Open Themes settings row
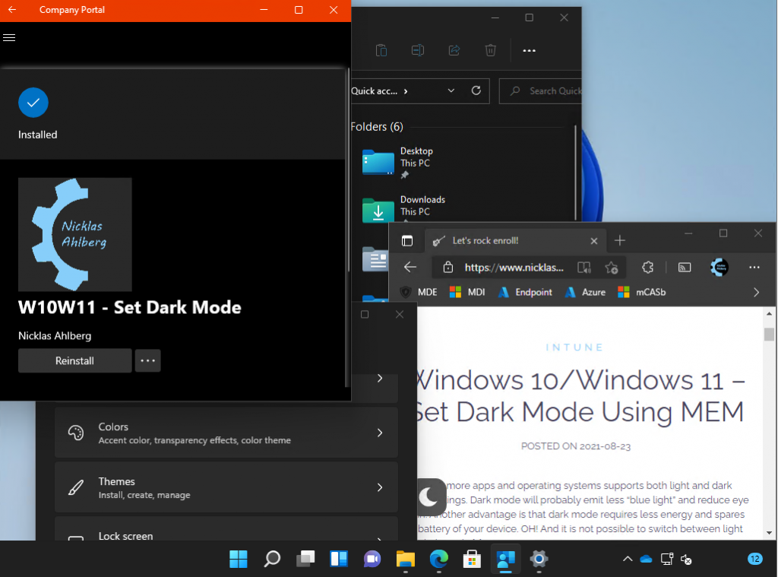778x577 pixels. [226, 487]
